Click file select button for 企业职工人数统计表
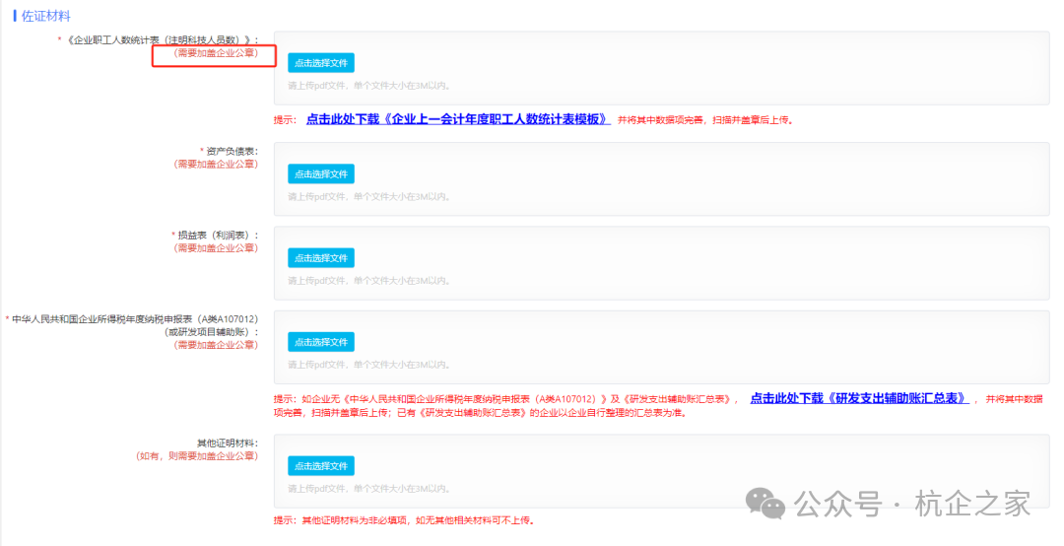Viewport: 1064px width, 546px height. [x=321, y=63]
